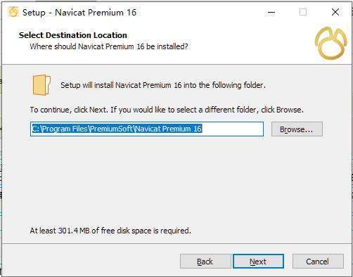Open the Browse folder dialog
This screenshot has width=353, height=277.
point(297,129)
